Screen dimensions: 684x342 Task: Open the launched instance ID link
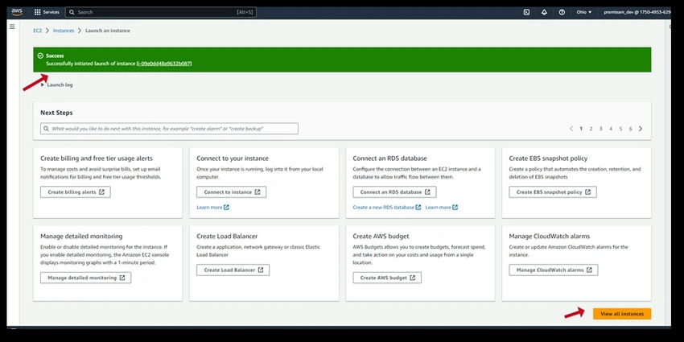(164, 64)
